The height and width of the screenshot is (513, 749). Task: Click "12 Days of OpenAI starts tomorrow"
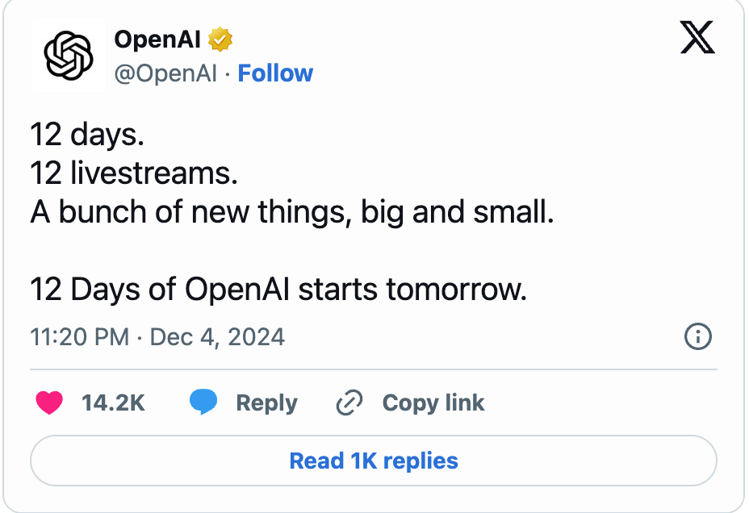(278, 290)
